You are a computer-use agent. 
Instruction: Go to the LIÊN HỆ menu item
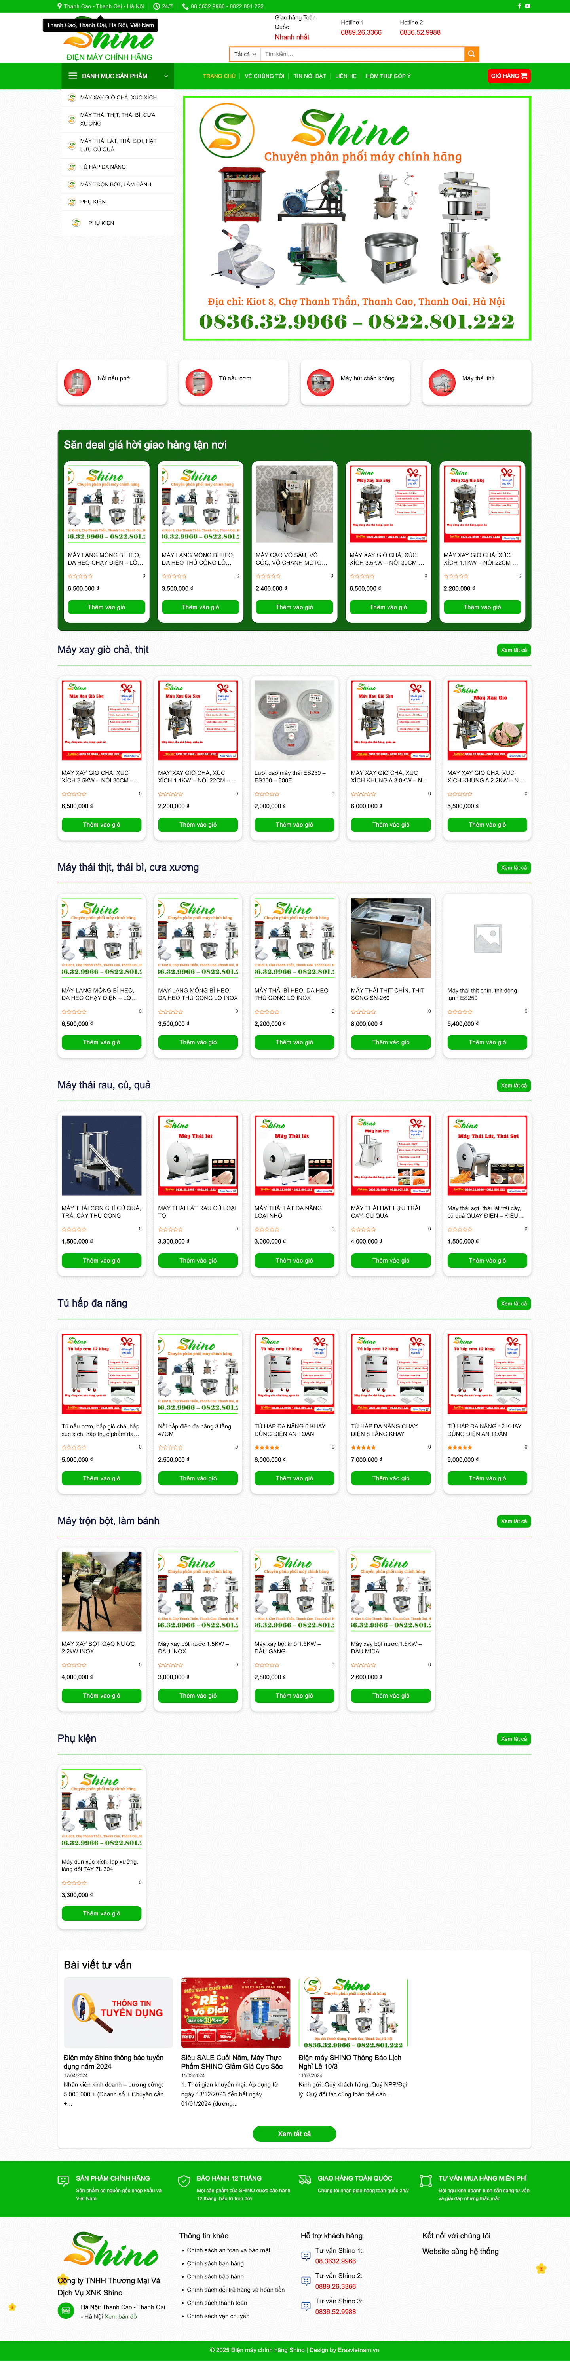346,76
